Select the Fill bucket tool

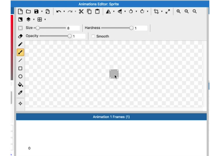coord(21,84)
